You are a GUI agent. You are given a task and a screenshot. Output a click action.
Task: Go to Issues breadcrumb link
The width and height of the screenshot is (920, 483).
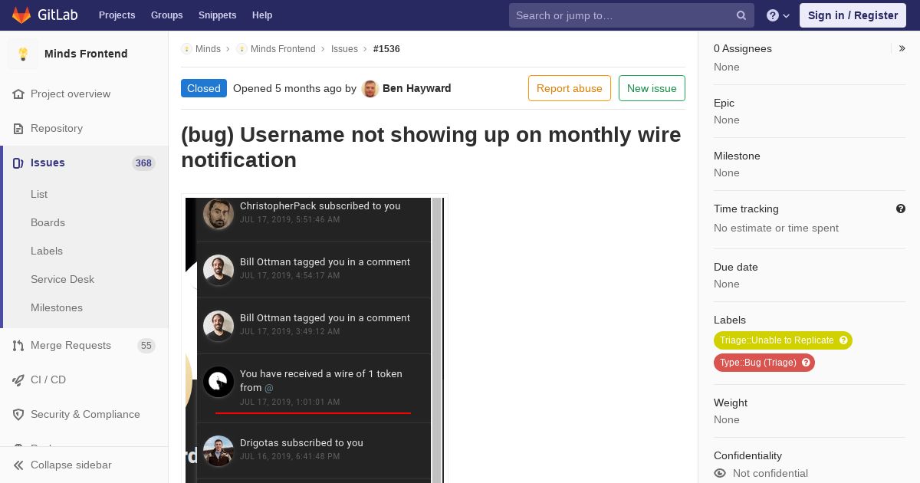344,49
